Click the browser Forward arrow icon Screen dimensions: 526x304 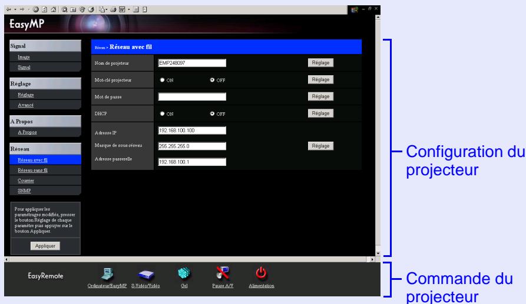click(x=22, y=9)
